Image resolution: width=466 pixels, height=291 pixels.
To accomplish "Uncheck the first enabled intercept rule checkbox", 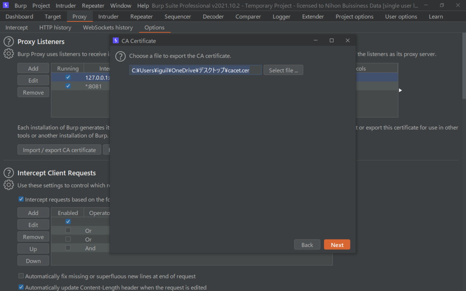I will [x=68, y=222].
